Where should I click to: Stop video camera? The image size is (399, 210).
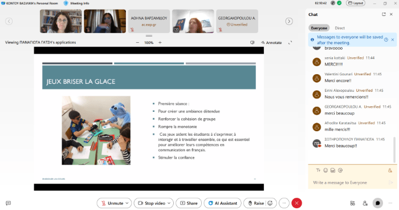[x=152, y=203]
